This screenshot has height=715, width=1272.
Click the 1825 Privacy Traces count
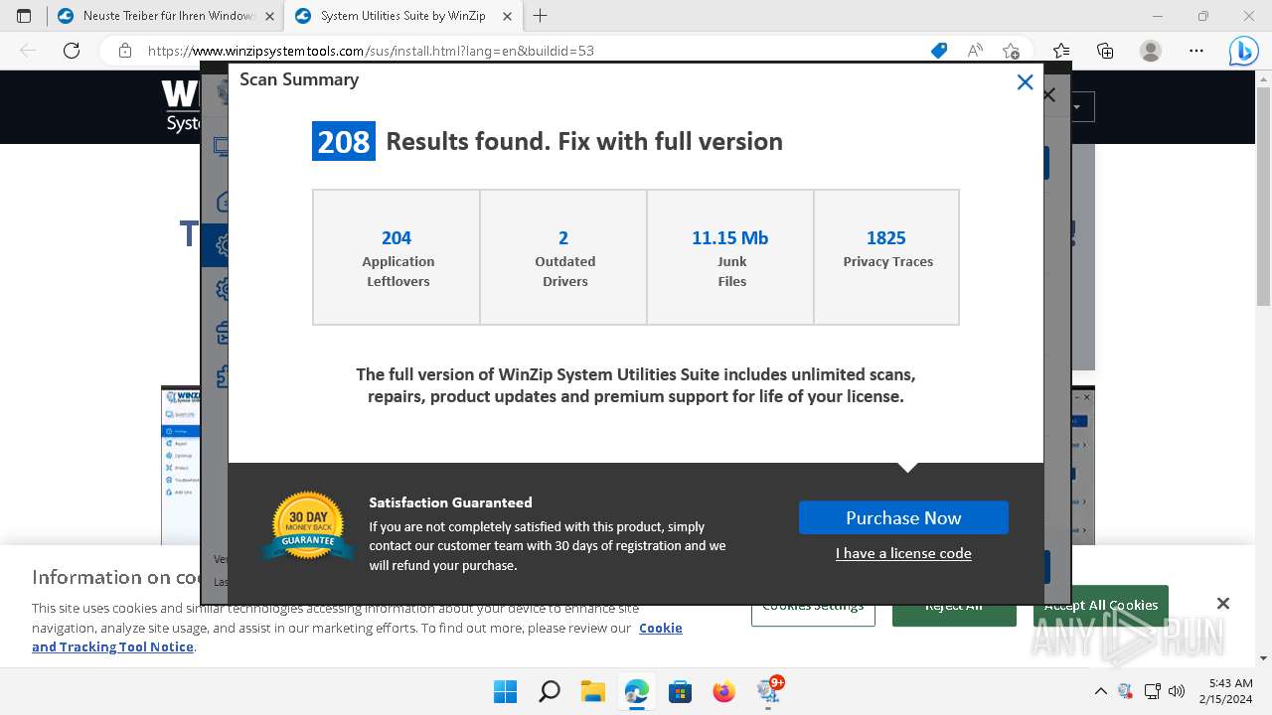[x=885, y=237]
